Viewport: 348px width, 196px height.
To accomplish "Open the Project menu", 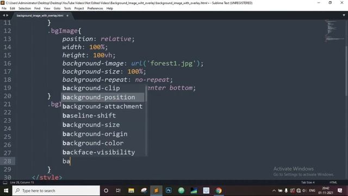I will 79,8.
